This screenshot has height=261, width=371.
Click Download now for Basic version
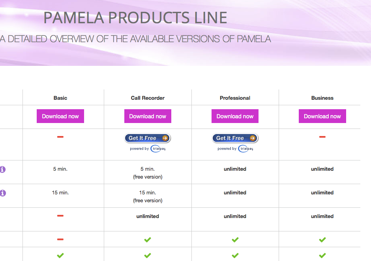[x=60, y=116]
